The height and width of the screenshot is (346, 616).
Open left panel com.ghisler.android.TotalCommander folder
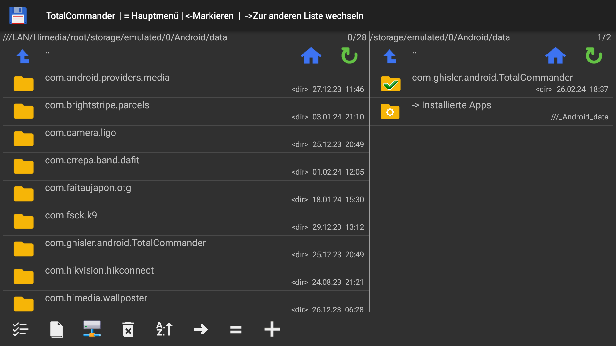tap(125, 243)
